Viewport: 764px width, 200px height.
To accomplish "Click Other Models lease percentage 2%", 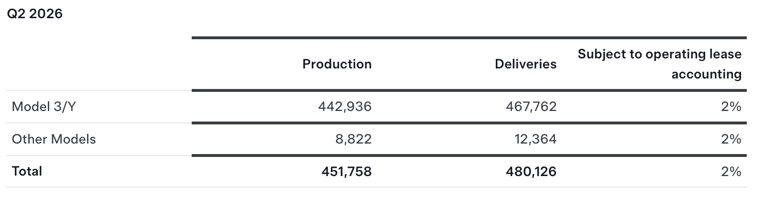I will [x=731, y=139].
